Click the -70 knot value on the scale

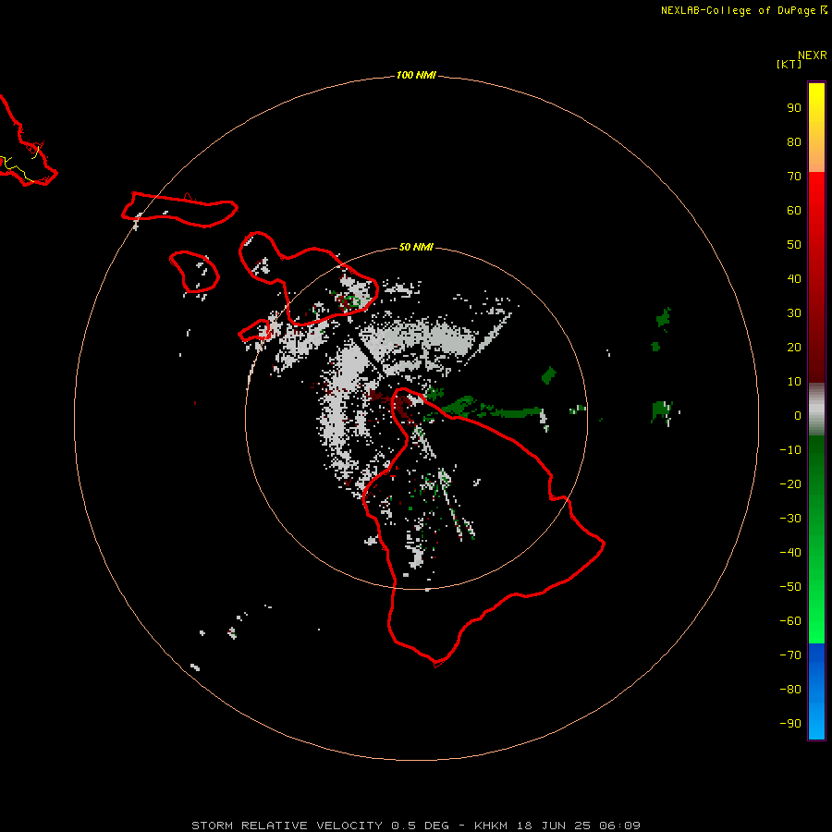(790, 655)
